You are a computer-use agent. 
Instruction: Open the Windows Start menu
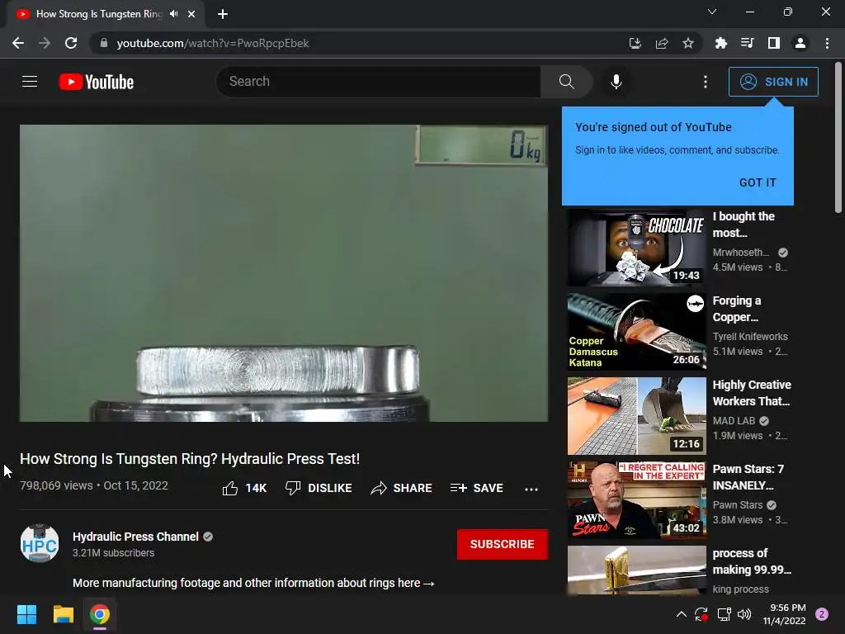pos(26,614)
